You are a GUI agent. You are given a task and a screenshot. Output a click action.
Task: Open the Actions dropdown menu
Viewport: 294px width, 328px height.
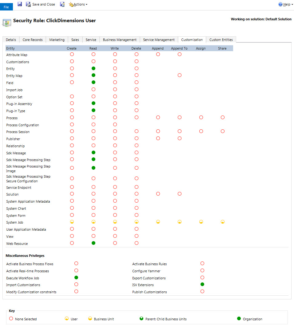click(x=78, y=4)
